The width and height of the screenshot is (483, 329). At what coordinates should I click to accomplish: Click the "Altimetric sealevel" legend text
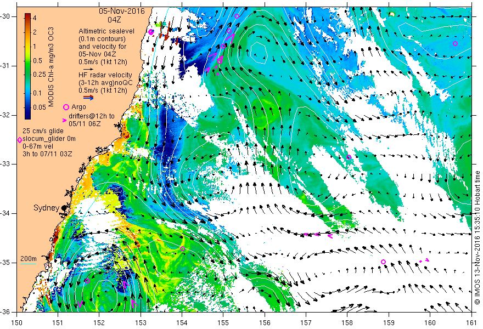click(x=106, y=31)
